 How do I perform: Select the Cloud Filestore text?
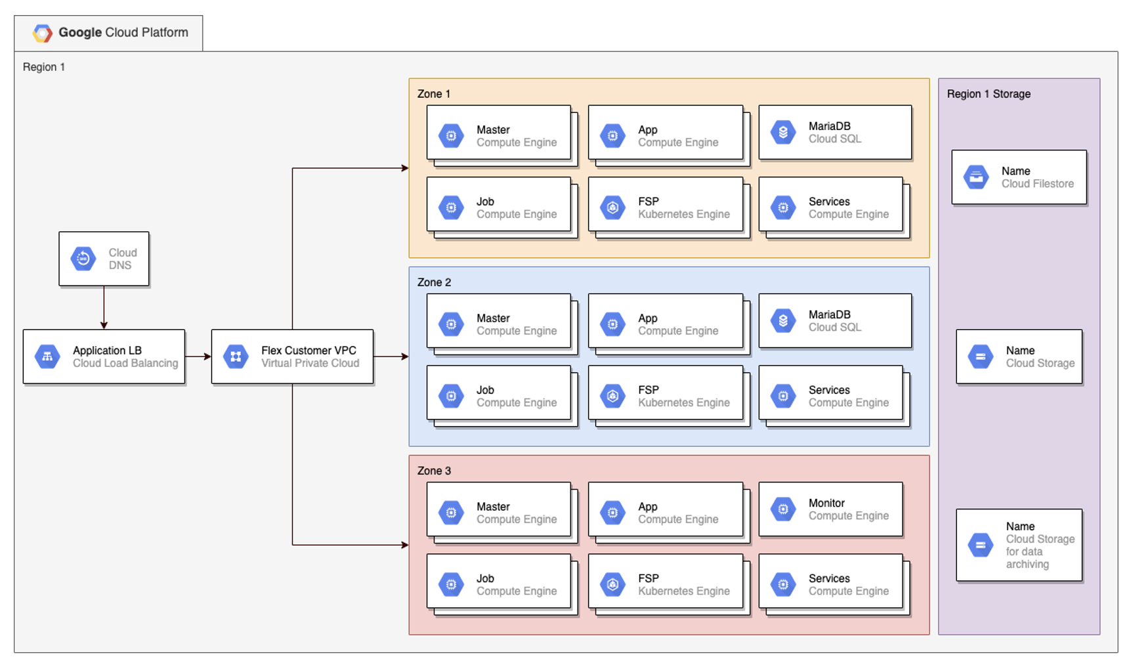pyautogui.click(x=1038, y=184)
